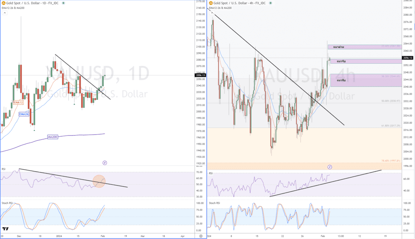
Task: Click the 2056.13 price label on the 4h axis
Action: 408,58
